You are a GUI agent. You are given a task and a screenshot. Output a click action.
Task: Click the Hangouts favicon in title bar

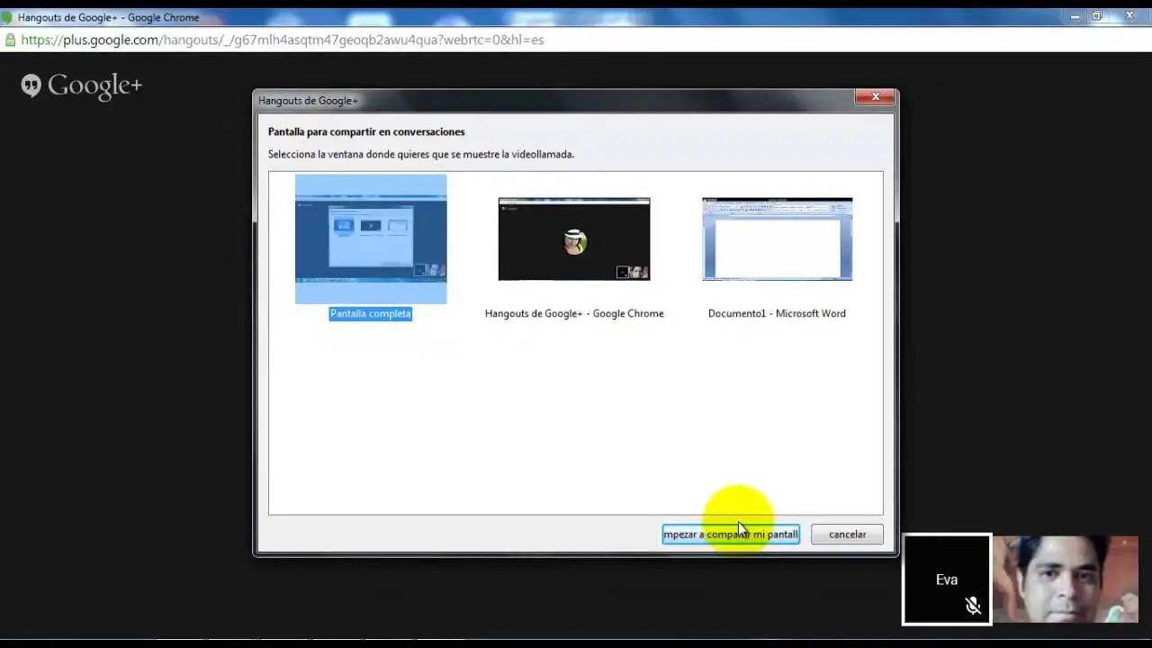point(7,17)
